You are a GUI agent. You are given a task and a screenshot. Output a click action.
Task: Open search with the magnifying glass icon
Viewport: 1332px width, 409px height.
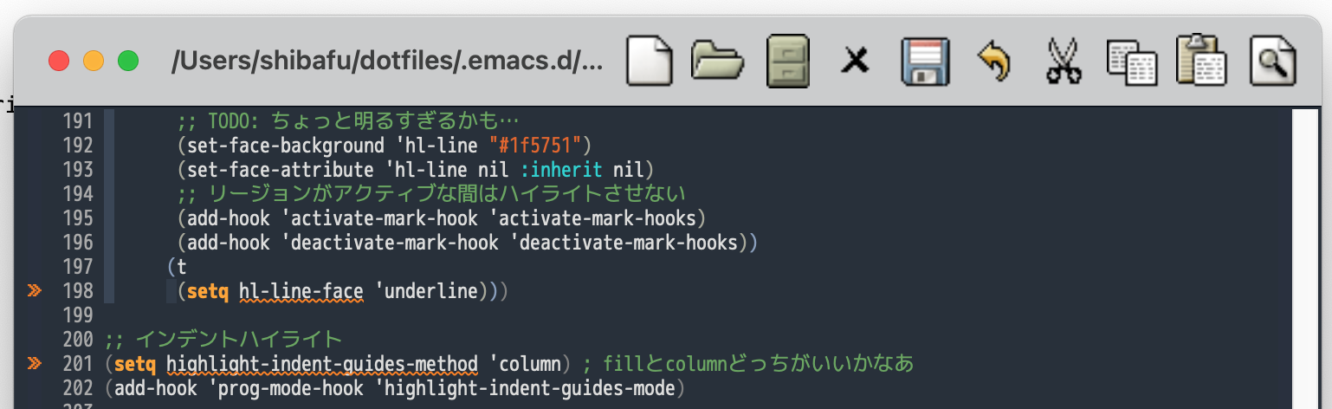click(x=1271, y=62)
